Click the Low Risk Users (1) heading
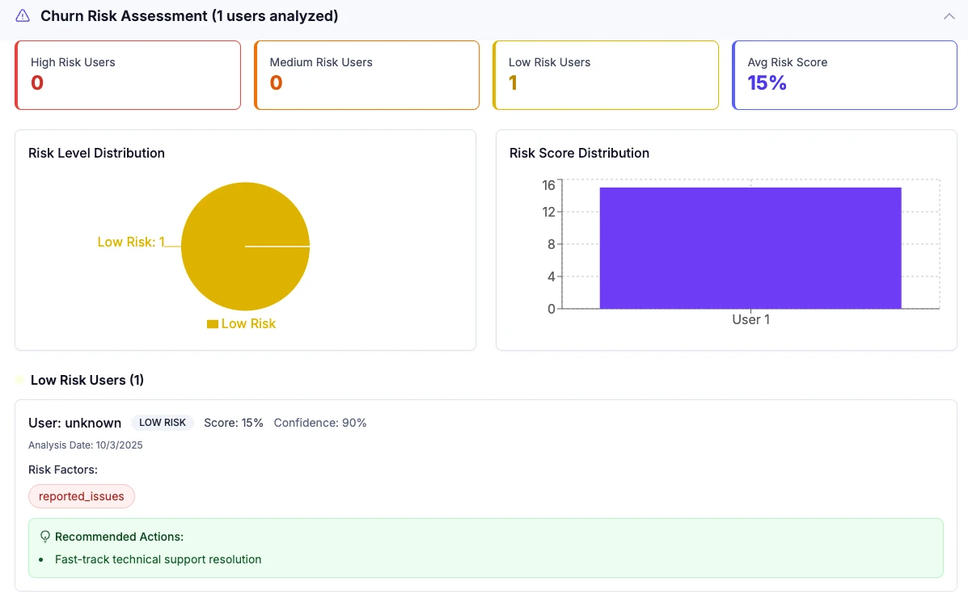The height and width of the screenshot is (607, 968). pos(87,380)
